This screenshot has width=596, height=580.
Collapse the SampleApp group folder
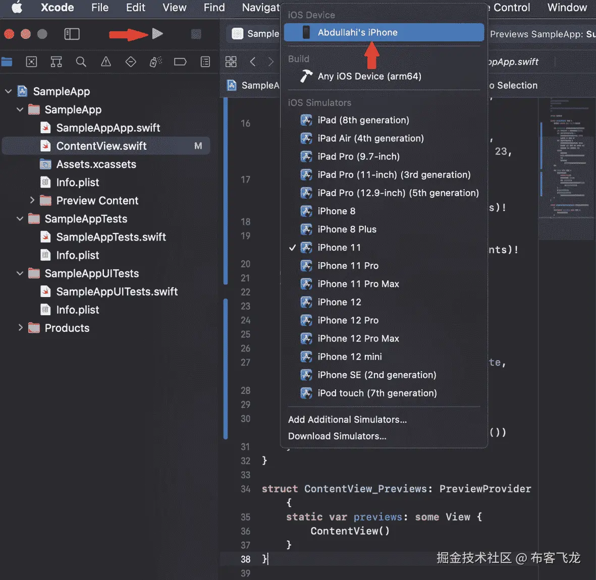pos(20,109)
